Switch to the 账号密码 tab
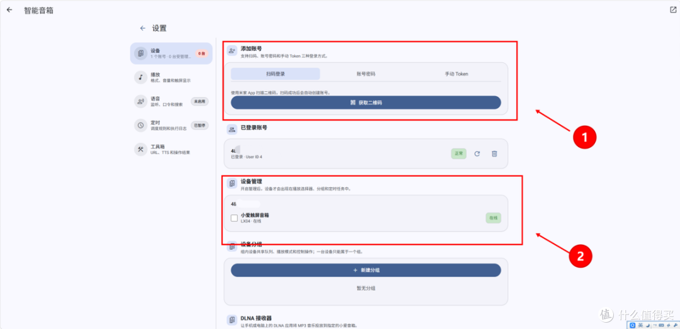The height and width of the screenshot is (329, 680). point(366,74)
